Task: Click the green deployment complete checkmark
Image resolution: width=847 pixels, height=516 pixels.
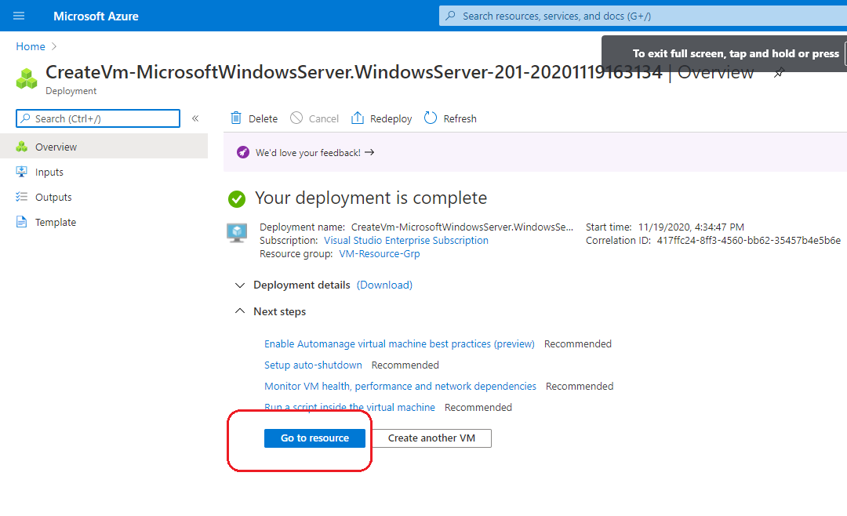Action: 237,199
